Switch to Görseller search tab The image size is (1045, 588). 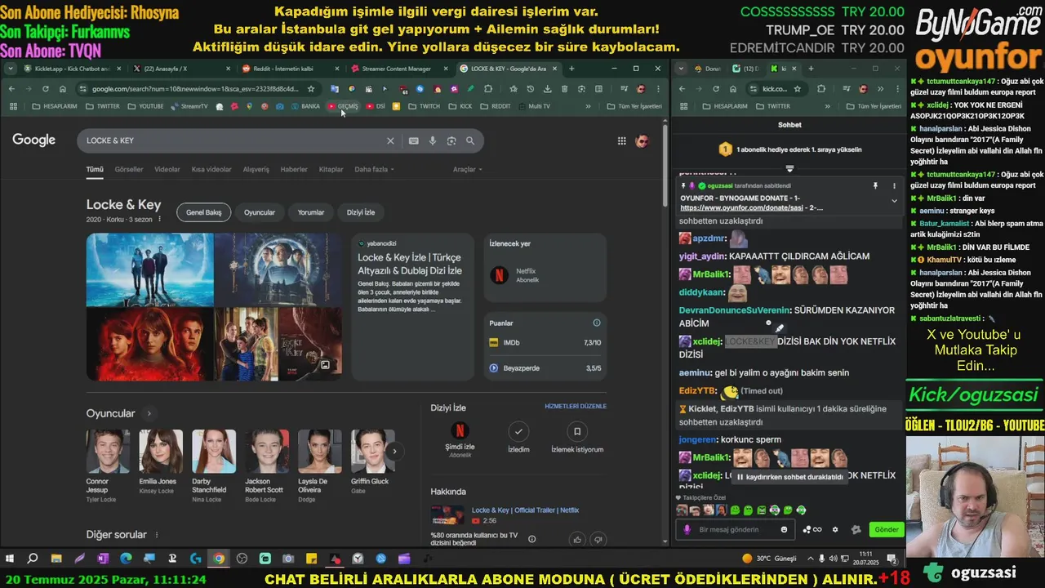click(x=129, y=169)
